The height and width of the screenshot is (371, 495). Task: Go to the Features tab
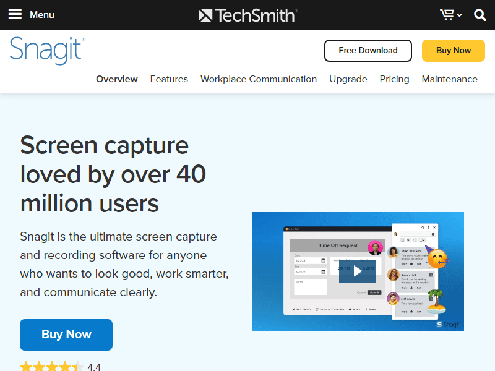coord(169,79)
